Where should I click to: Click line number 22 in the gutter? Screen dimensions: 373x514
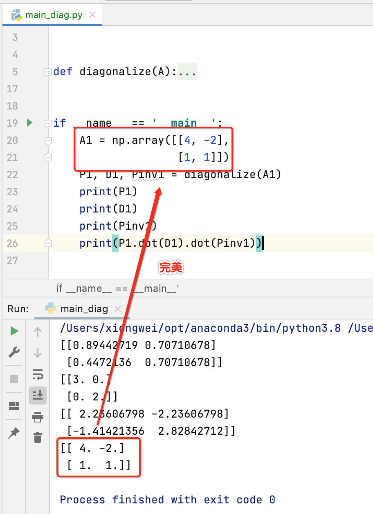click(x=13, y=175)
